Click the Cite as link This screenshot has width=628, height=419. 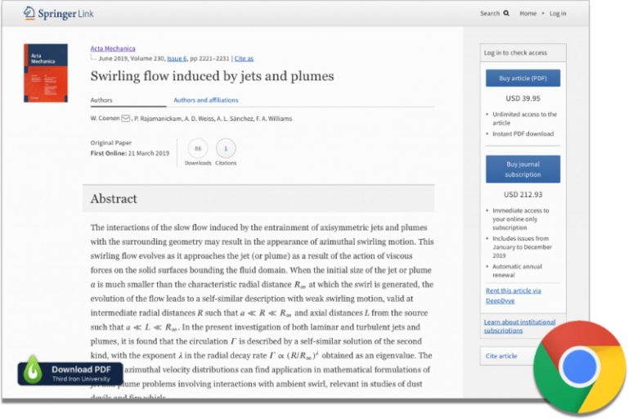click(244, 59)
